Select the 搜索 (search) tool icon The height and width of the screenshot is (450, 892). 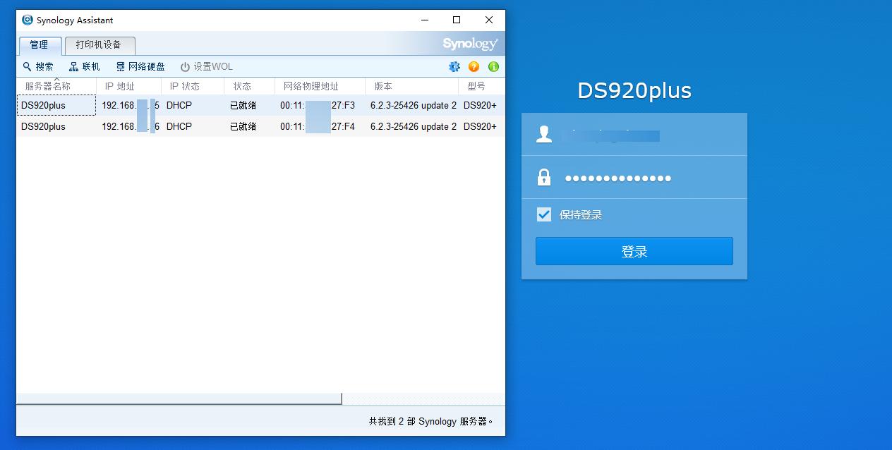click(28, 66)
